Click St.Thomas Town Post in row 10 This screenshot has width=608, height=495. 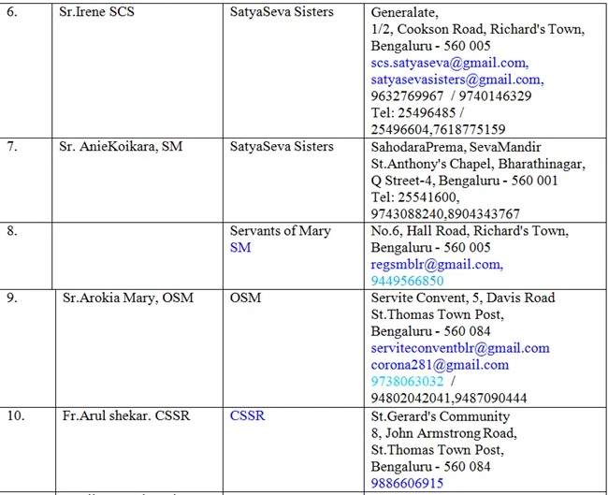pyautogui.click(x=438, y=450)
